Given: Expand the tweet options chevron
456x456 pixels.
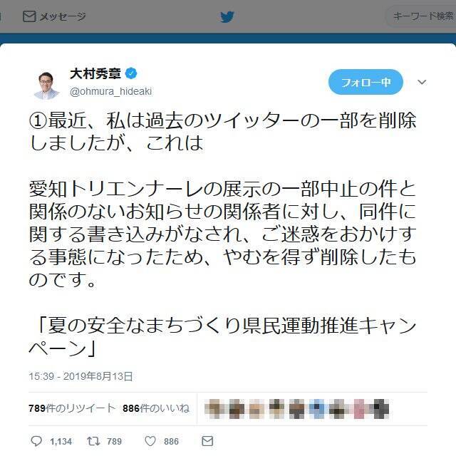Looking at the screenshot, I should [x=422, y=82].
